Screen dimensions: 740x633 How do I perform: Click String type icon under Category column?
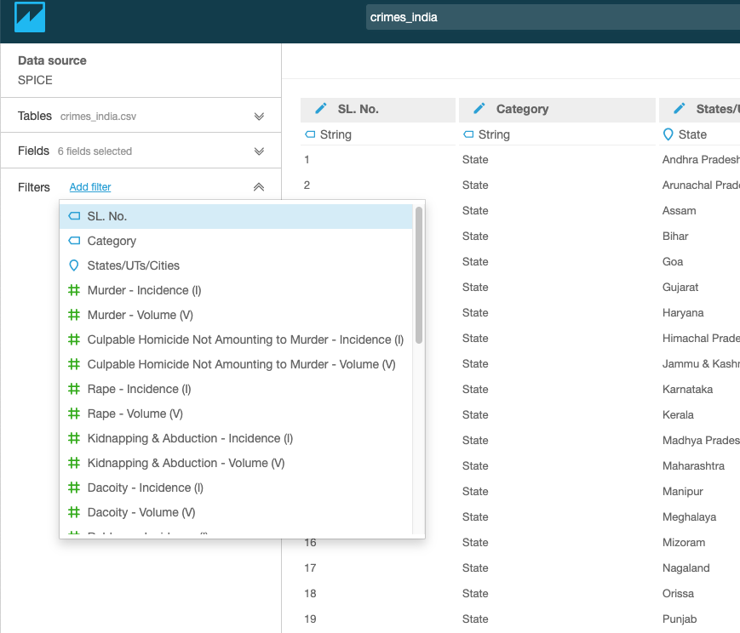(468, 134)
